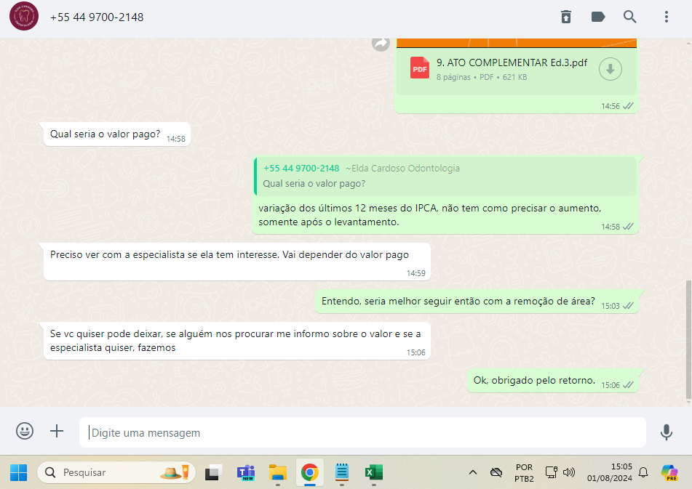Image resolution: width=692 pixels, height=489 pixels.
Task: Launch Excel from the taskbar
Action: 373,472
